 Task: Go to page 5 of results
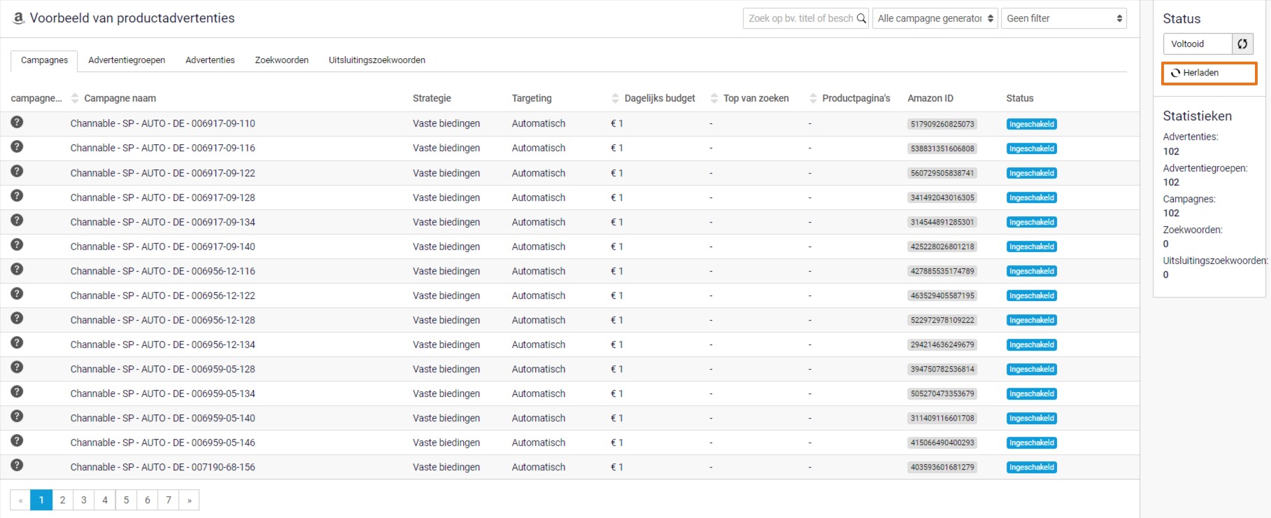(127, 500)
